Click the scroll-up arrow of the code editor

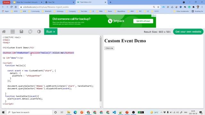point(101,36)
